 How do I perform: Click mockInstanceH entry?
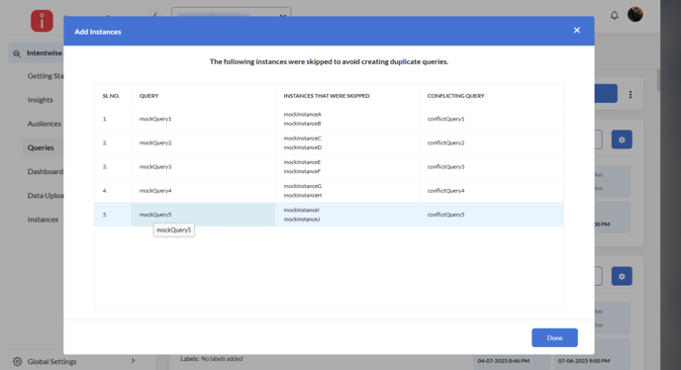pos(302,196)
